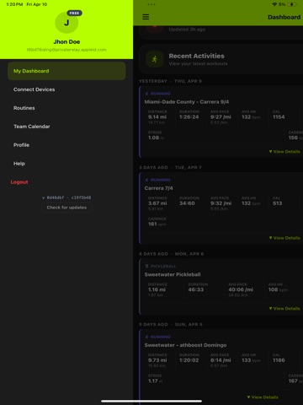
Task: Tap the 4 Days Ago Mon, Apr 6 header
Action: 172,254
